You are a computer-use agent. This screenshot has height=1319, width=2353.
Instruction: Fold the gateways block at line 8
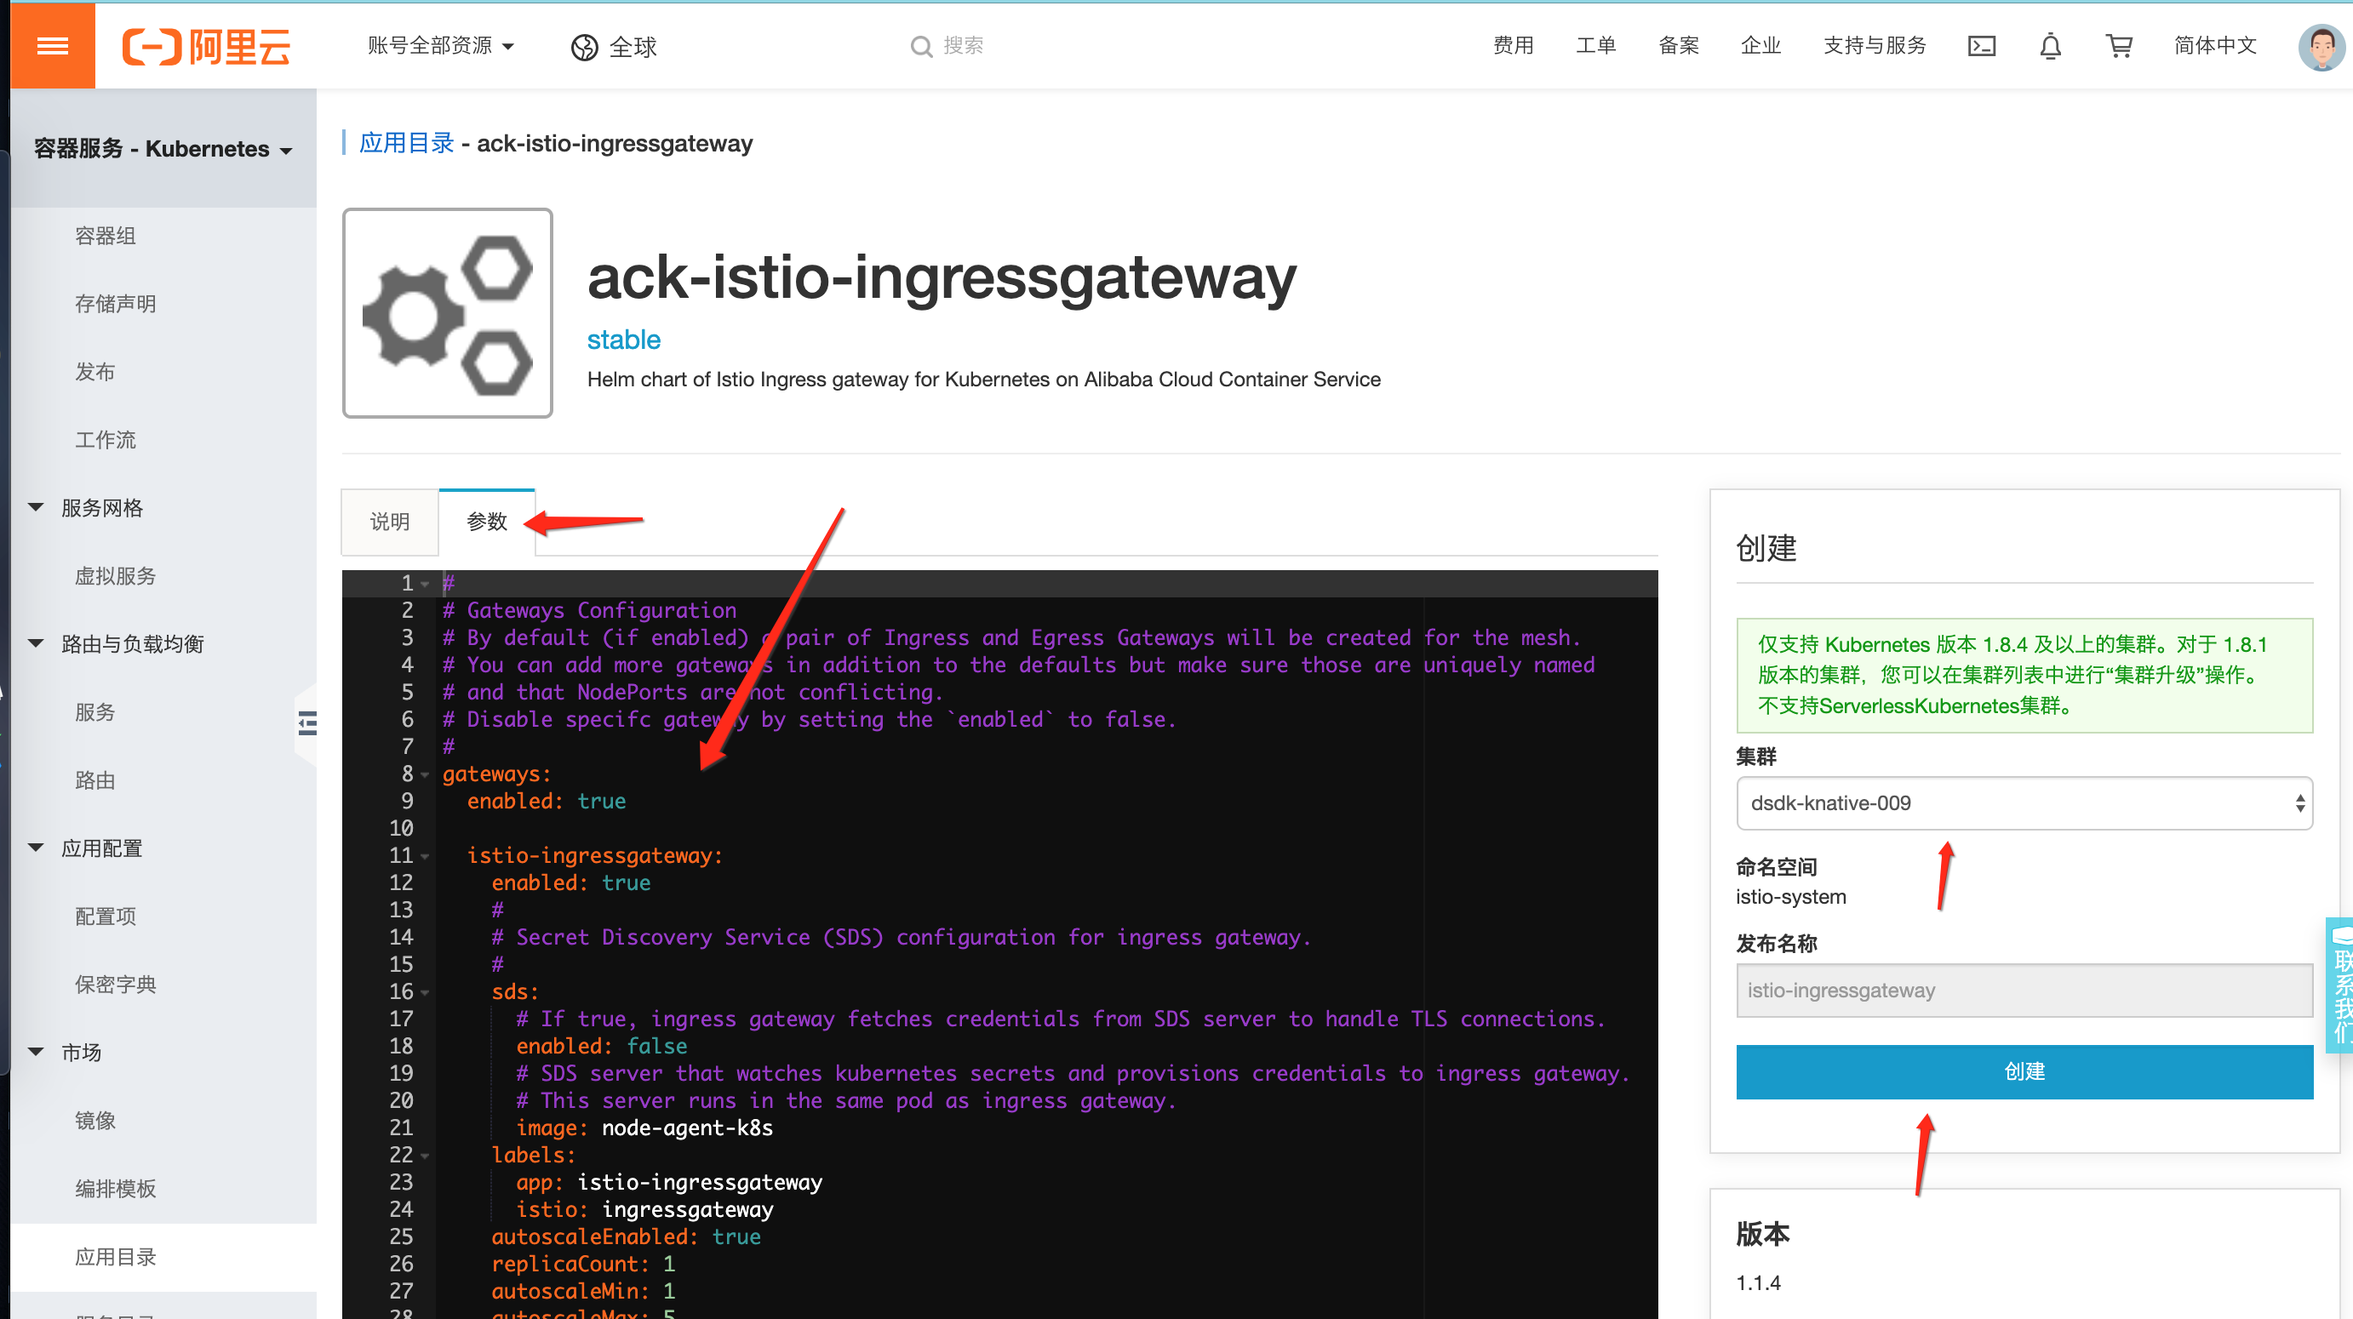click(425, 774)
